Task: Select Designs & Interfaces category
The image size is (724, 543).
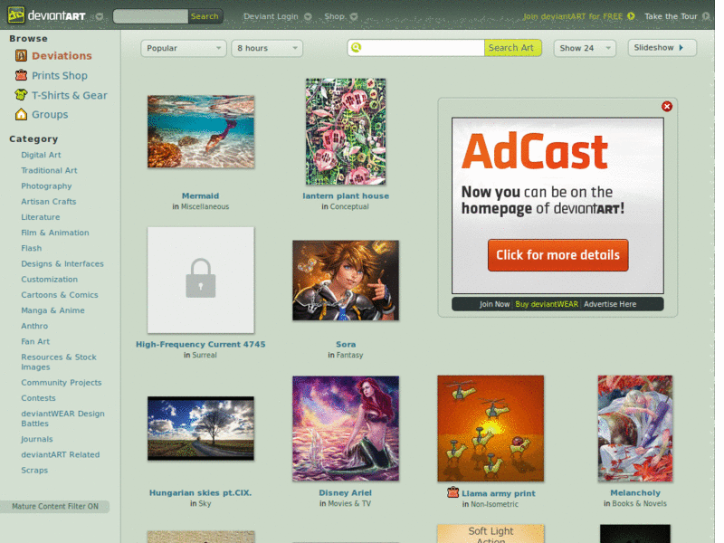Action: [62, 263]
